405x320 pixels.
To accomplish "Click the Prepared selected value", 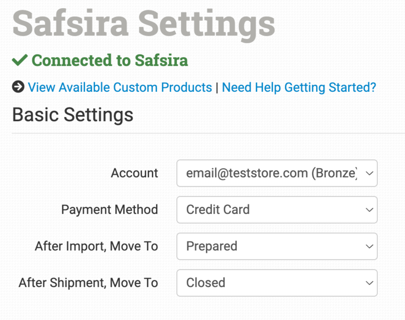I will tap(212, 246).
